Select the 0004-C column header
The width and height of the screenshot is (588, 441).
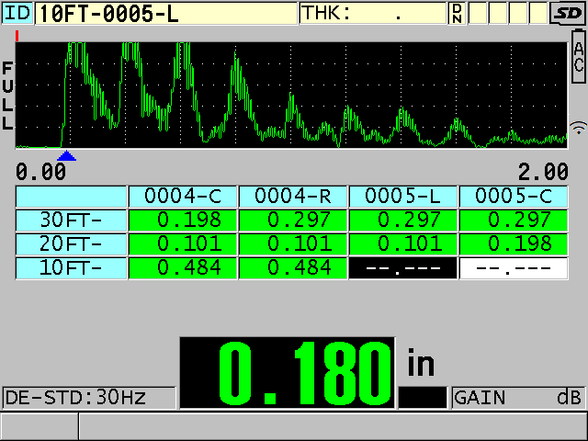(x=182, y=197)
